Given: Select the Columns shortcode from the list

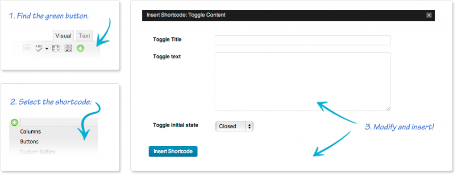Looking at the screenshot, I should (30, 131).
